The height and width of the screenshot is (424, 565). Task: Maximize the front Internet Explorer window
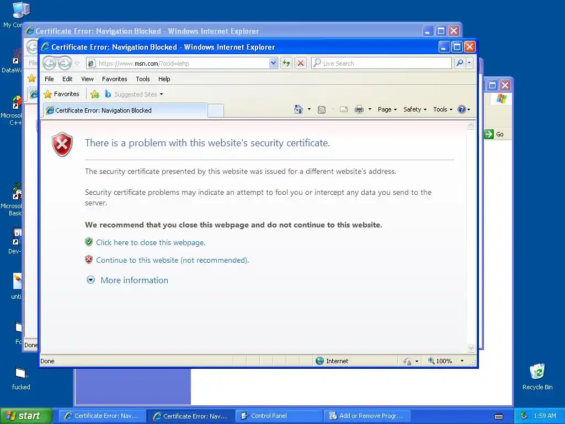457,47
